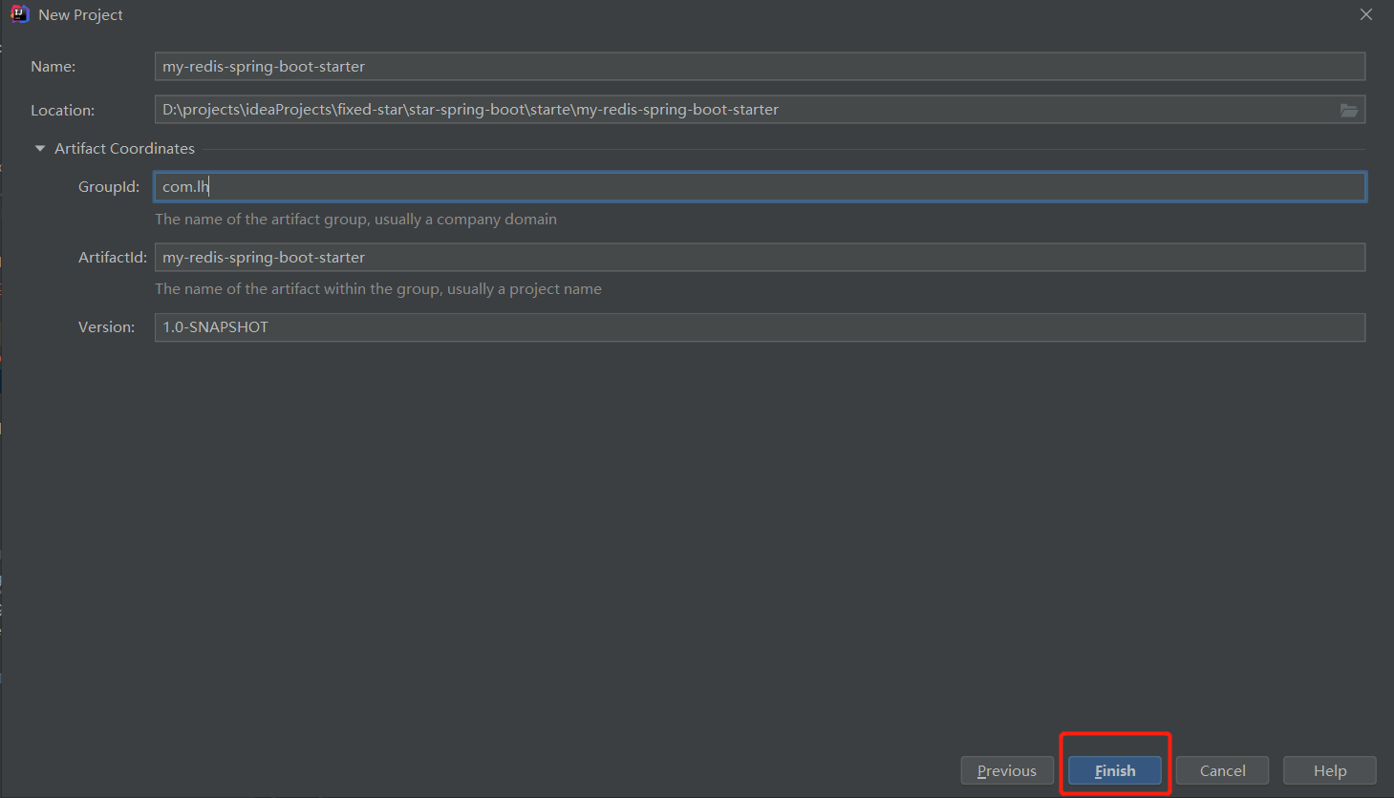Image resolution: width=1394 pixels, height=798 pixels.
Task: Click the 'Location:' label
Action: pyautogui.click(x=62, y=110)
